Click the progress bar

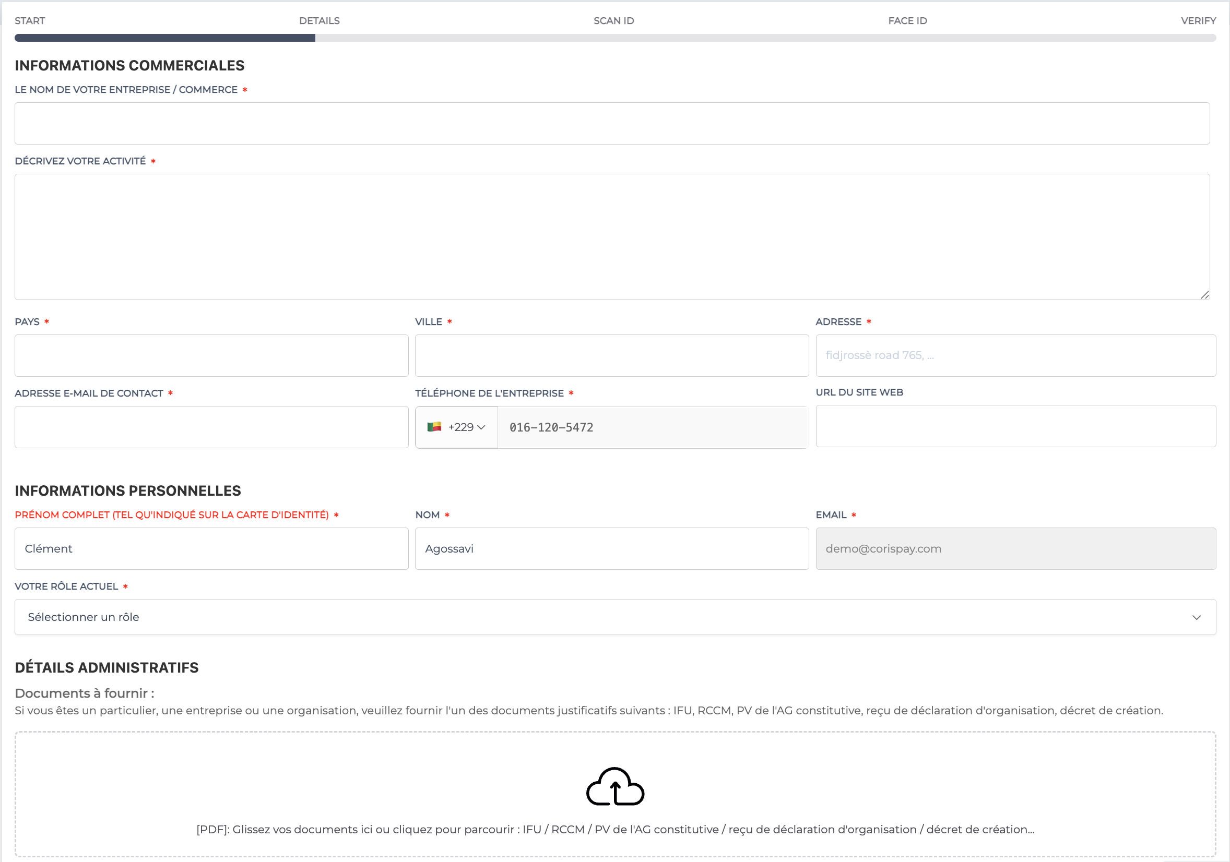pyautogui.click(x=614, y=38)
